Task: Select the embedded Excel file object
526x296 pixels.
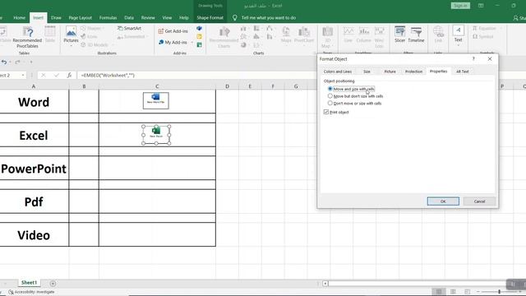Action: [156, 135]
